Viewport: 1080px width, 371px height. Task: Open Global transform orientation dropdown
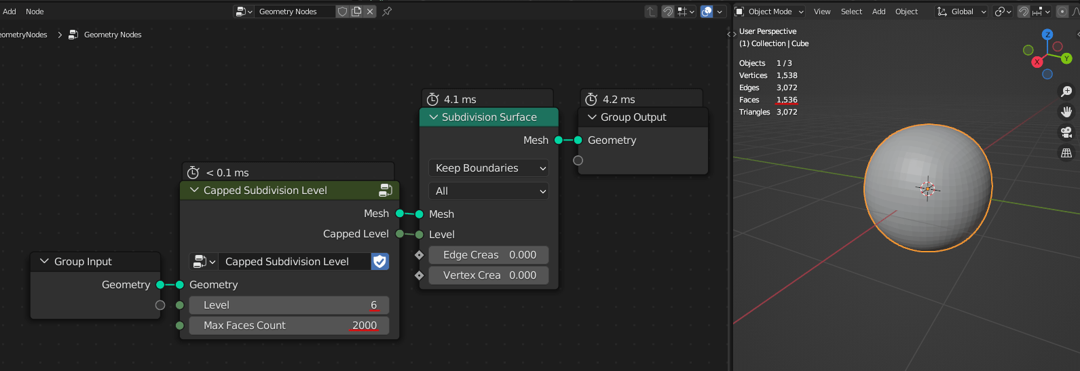click(x=961, y=12)
